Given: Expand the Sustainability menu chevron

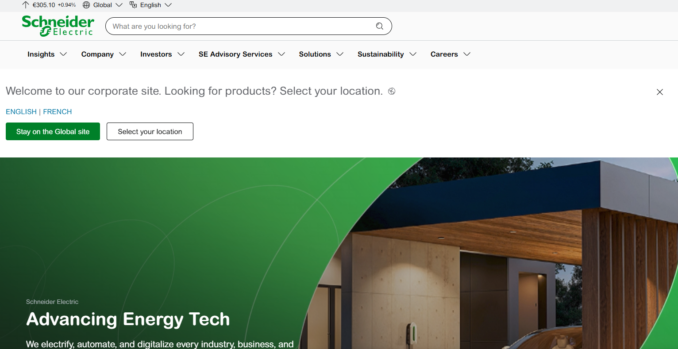Looking at the screenshot, I should pyautogui.click(x=413, y=54).
